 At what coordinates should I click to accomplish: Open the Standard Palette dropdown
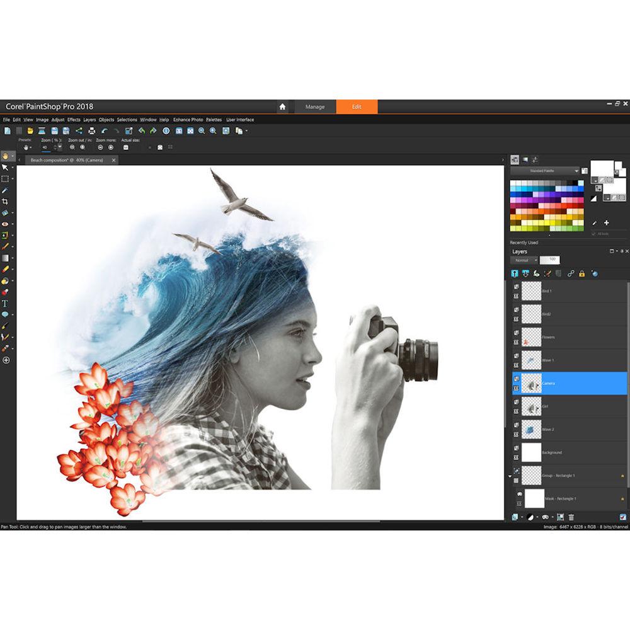coord(547,170)
